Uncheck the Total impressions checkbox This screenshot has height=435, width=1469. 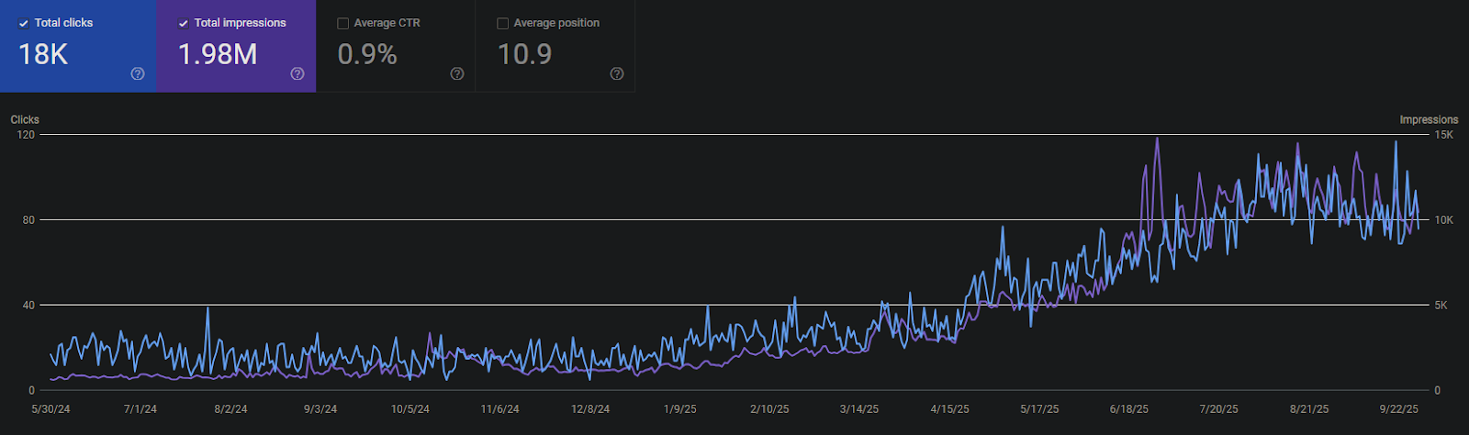184,23
